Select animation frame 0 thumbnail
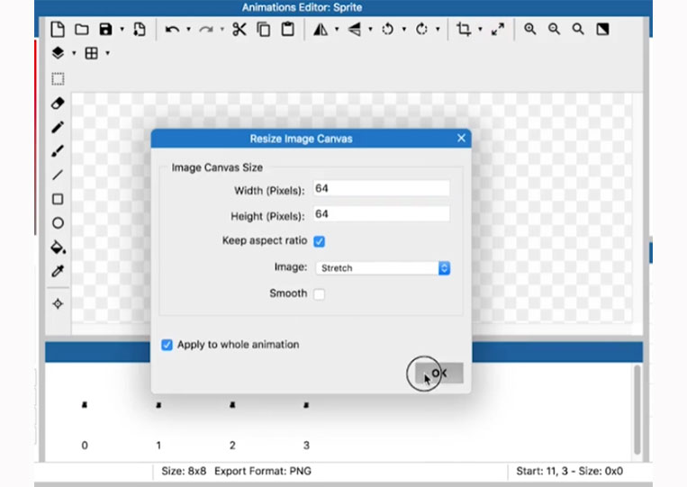Image resolution: width=687 pixels, height=487 pixels. click(x=85, y=405)
